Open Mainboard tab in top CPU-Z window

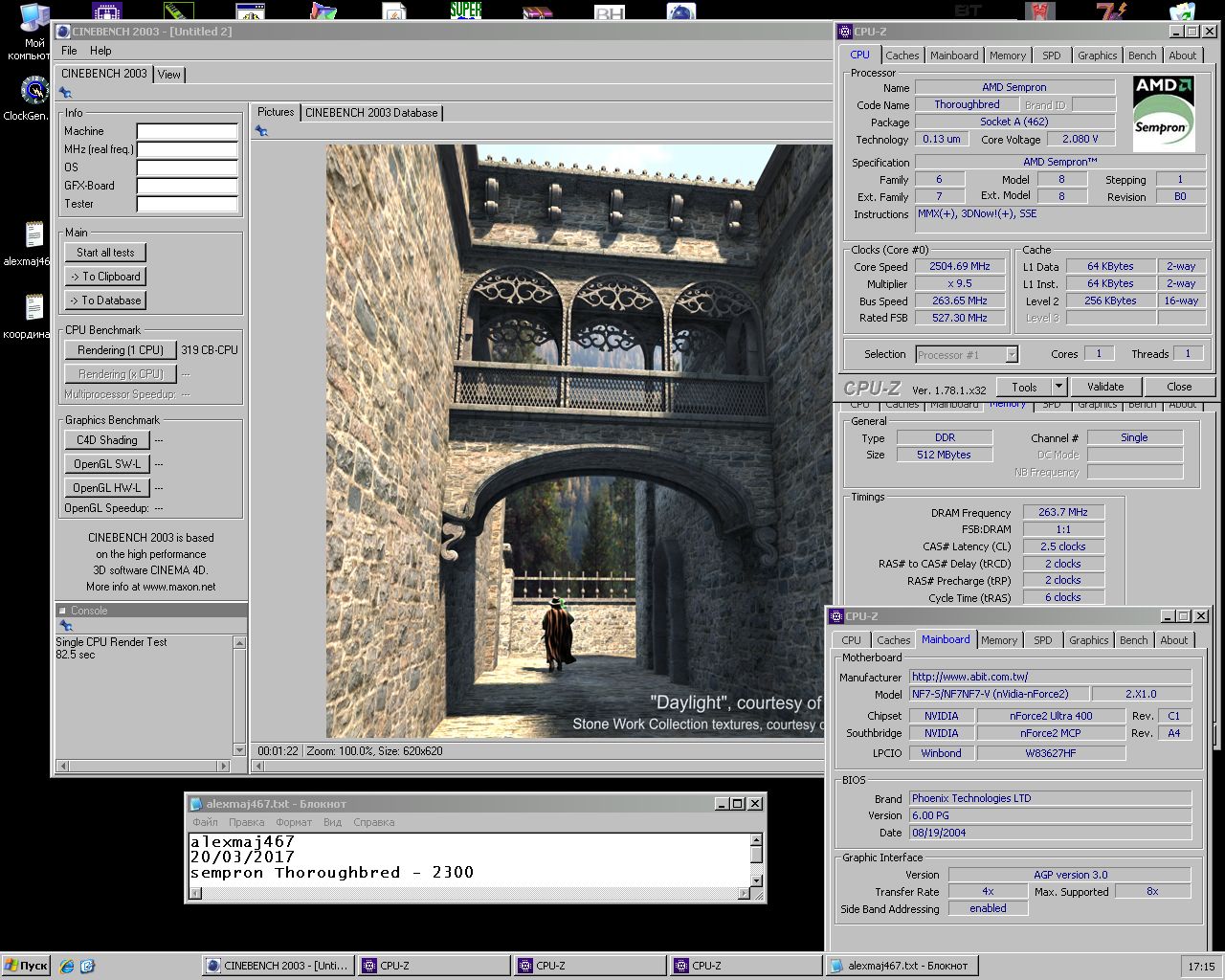coord(954,56)
